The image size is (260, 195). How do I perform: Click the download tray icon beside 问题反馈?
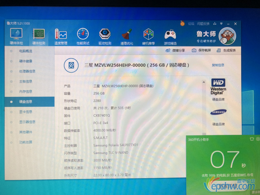[x=215, y=24]
